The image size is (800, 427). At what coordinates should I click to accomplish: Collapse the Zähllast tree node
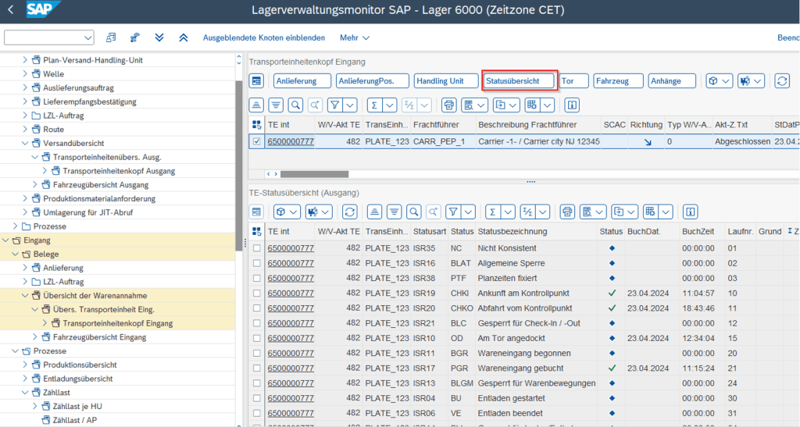coord(25,393)
